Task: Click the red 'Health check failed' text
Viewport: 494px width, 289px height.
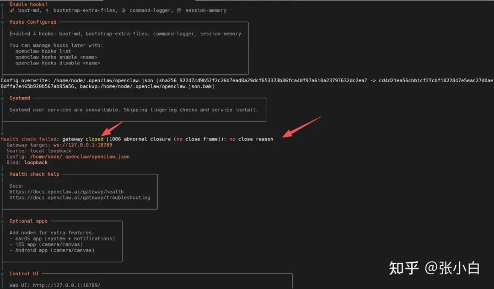Action: (x=28, y=139)
